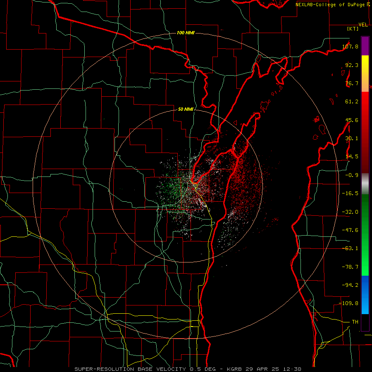Image resolution: width=372 pixels, height=372 pixels.
Task: Click the gray near-zero segment of color bar
Action: click(365, 183)
